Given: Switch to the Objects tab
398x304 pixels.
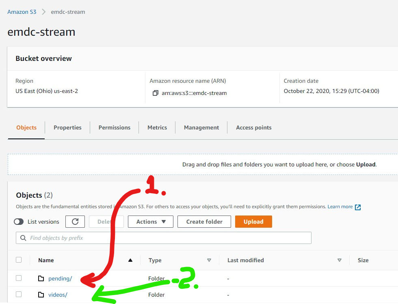Looking at the screenshot, I should (26, 127).
